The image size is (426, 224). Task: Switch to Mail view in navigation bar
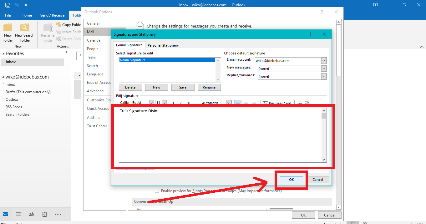tap(5, 214)
